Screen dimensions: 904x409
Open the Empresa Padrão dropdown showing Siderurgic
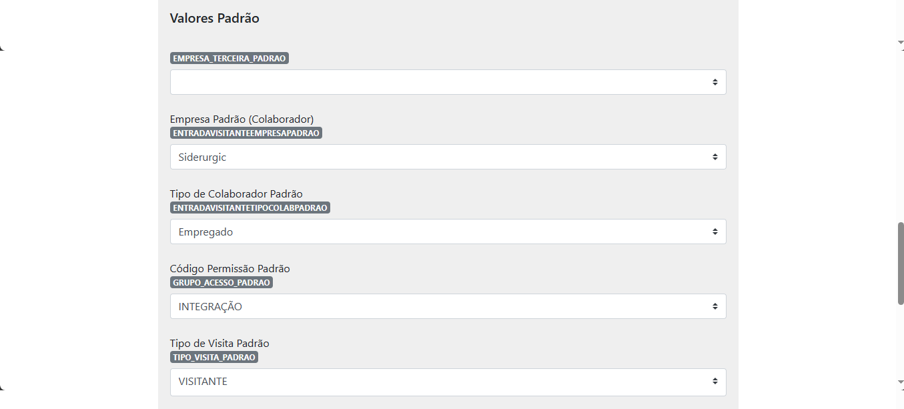point(448,157)
